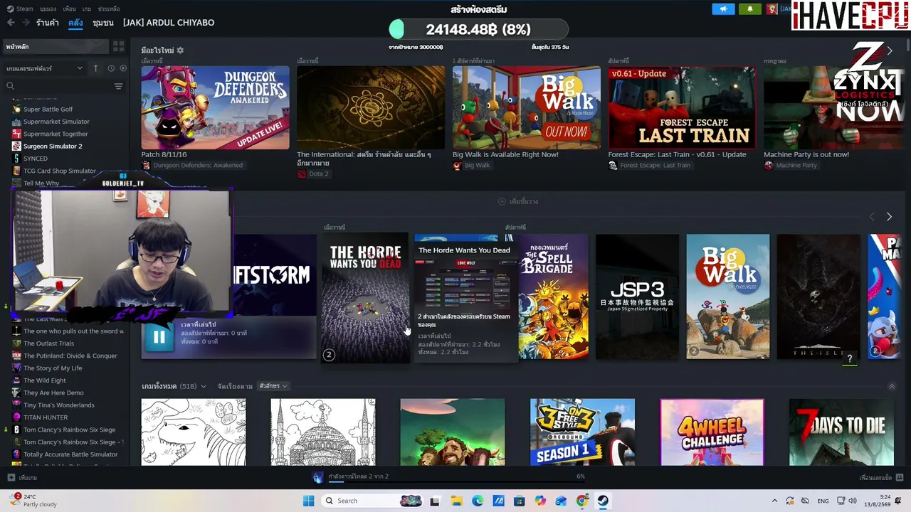Click the recent activity clock filter icon
The width and height of the screenshot is (911, 512).
pos(111,68)
